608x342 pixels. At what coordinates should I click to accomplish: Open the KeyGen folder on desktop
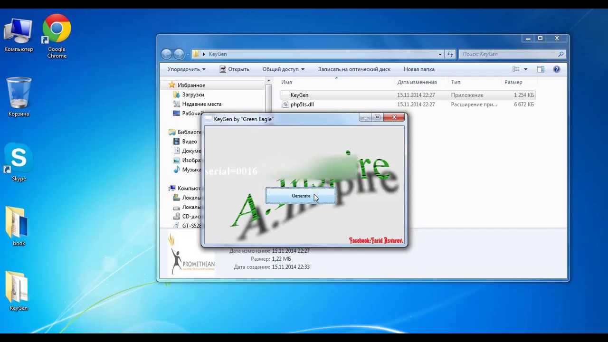19,291
